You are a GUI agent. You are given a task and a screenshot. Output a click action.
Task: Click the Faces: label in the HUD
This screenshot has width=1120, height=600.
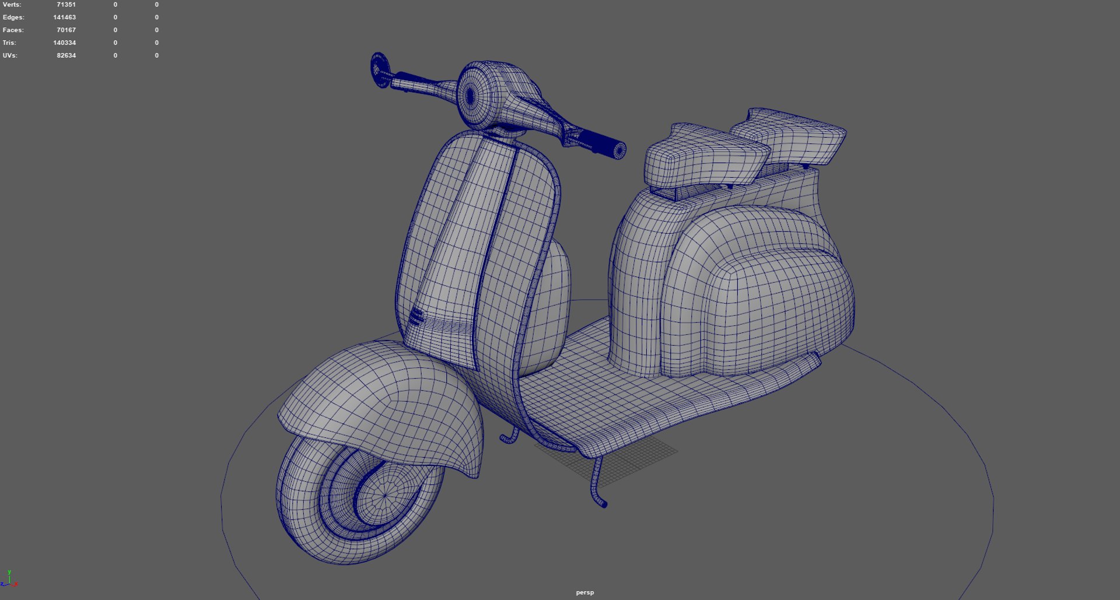coord(13,30)
